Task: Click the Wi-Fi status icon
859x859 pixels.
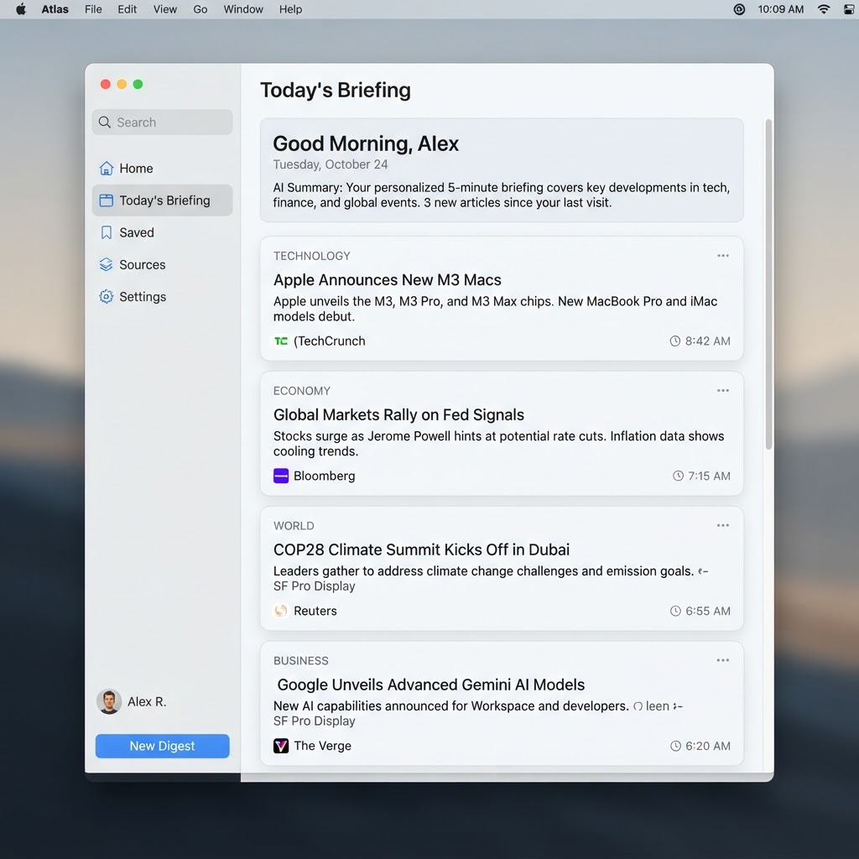Action: [x=824, y=8]
